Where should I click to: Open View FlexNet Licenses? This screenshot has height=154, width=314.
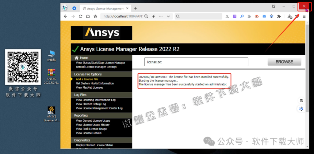coord(89,88)
